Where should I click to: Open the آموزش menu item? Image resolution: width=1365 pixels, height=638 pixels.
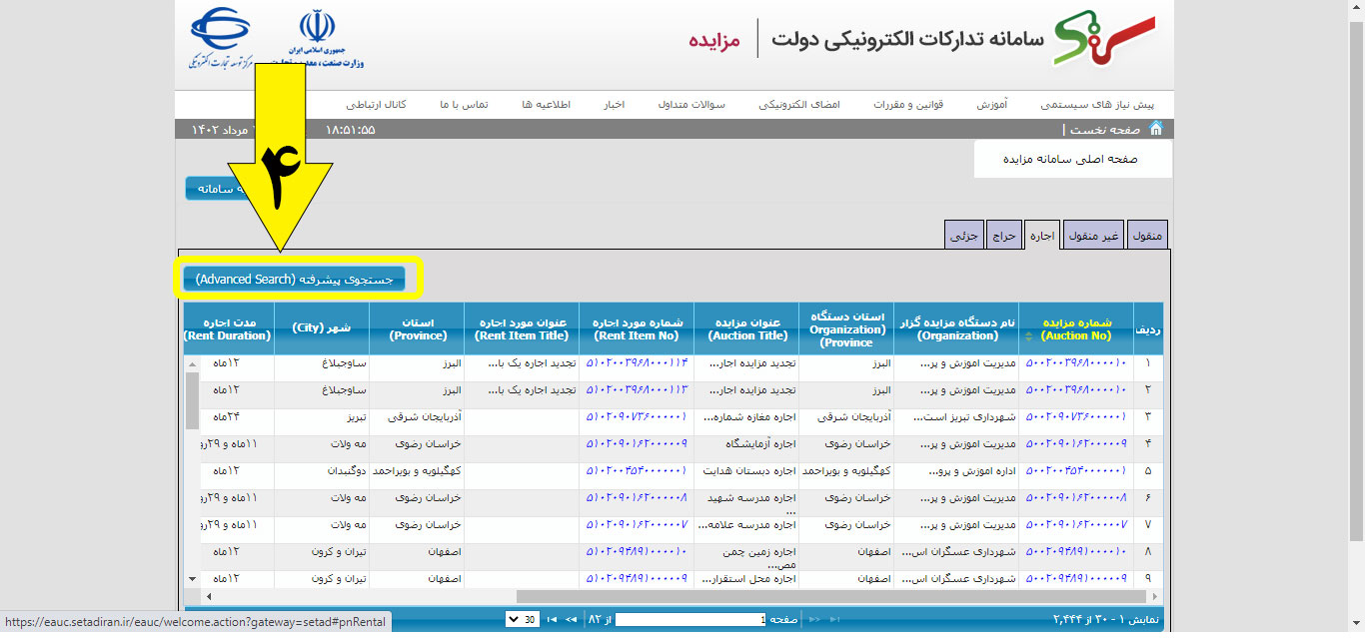(992, 105)
